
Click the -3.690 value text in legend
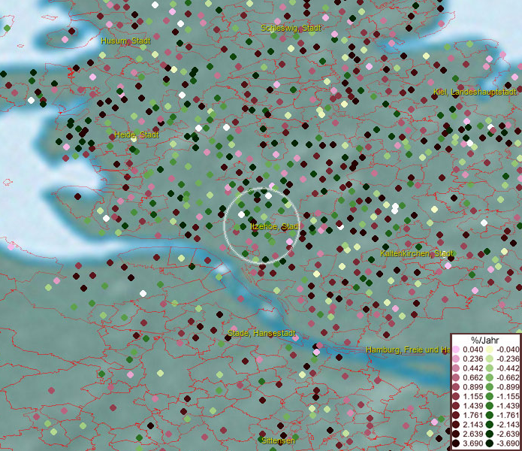click(x=508, y=443)
